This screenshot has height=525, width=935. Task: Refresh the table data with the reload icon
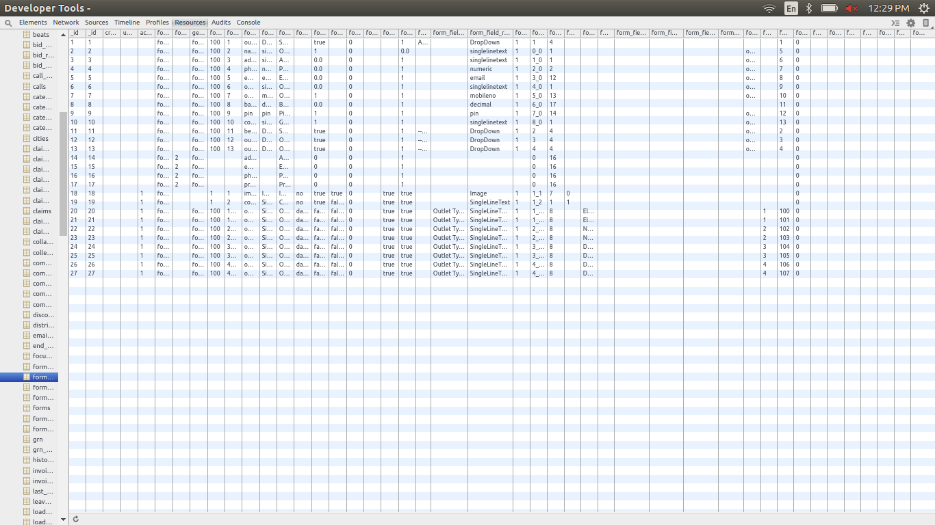[x=75, y=518]
